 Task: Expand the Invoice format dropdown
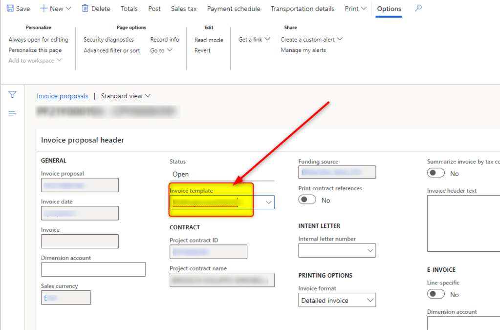point(370,300)
